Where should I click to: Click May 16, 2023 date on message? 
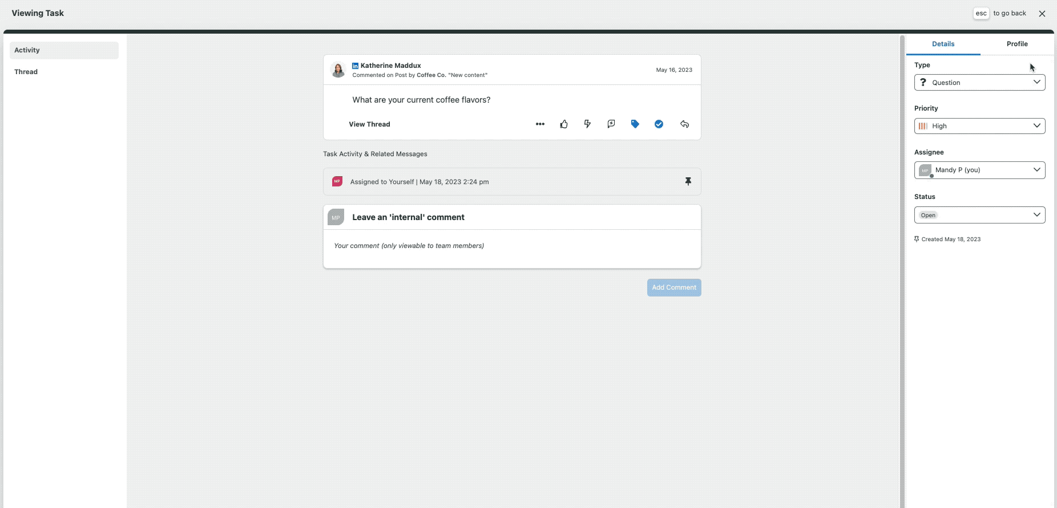(x=674, y=70)
